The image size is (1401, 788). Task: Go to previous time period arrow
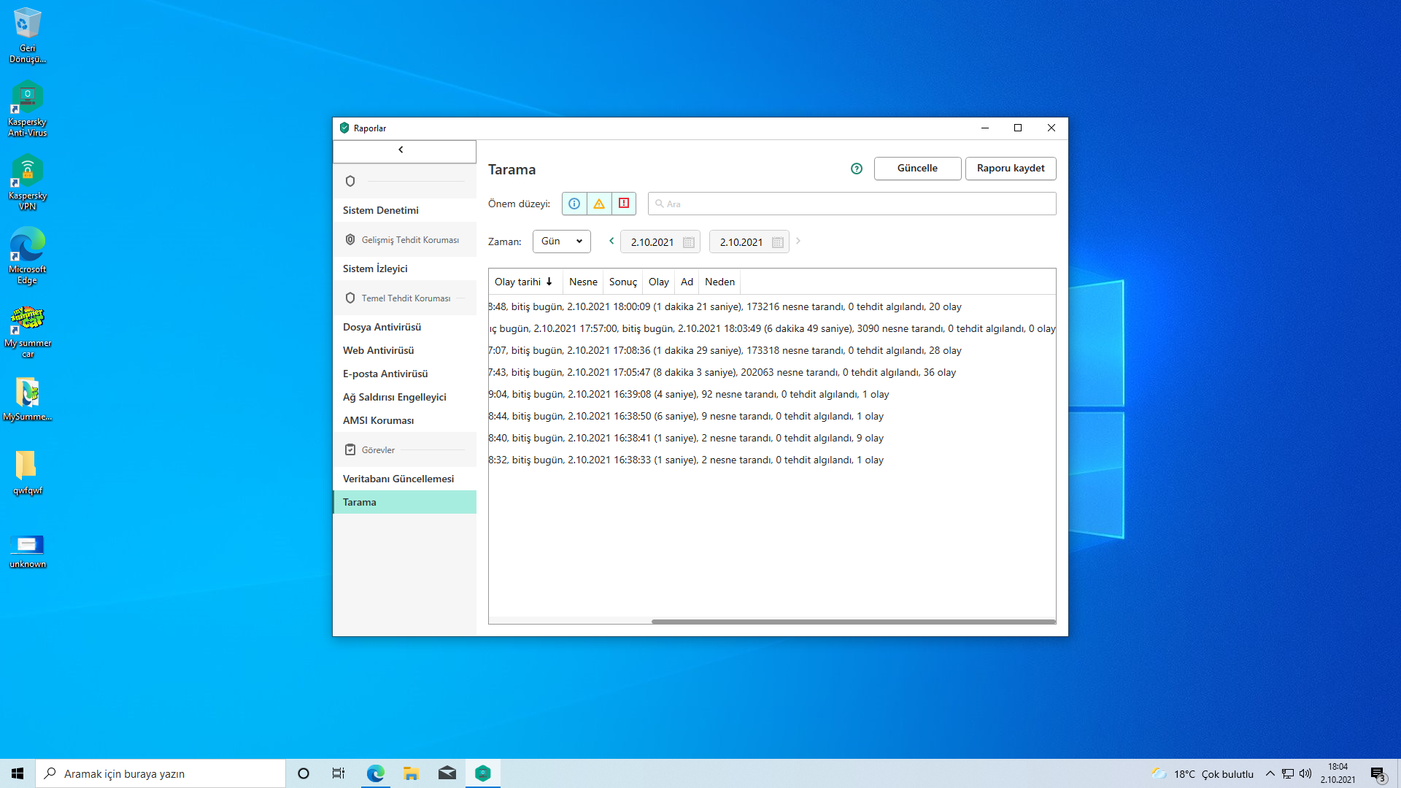pyautogui.click(x=611, y=241)
